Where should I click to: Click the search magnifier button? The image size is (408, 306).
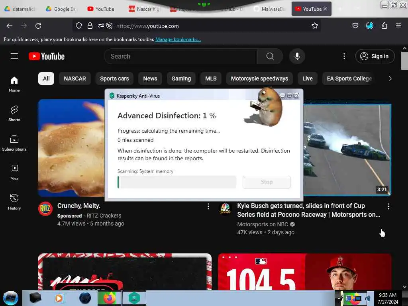pos(270,56)
